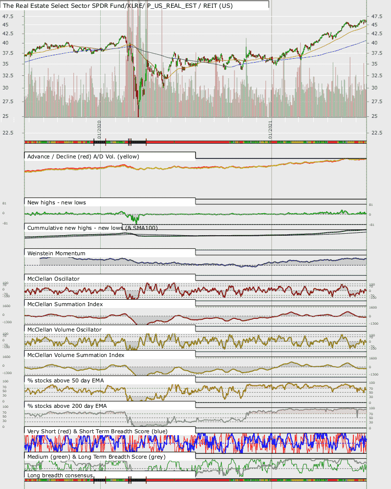This screenshot has height=489, width=391.
Task: Select the Weinstein Momentum panel label
Action: click(x=56, y=253)
